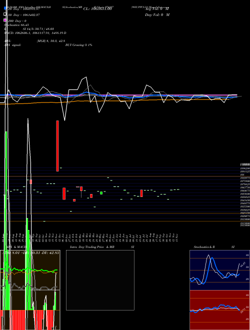Viewport: 250px width, 330px height.
Task: Select the '200 Day = 0' legend text
Action: click(17, 21)
